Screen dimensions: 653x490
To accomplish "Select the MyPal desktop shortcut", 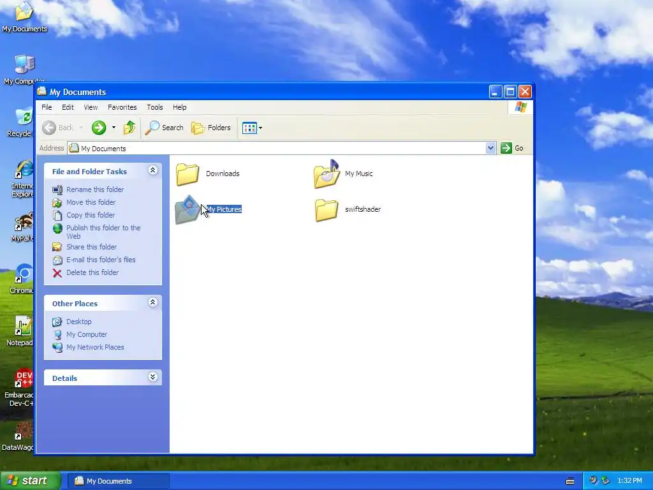I will [x=23, y=227].
